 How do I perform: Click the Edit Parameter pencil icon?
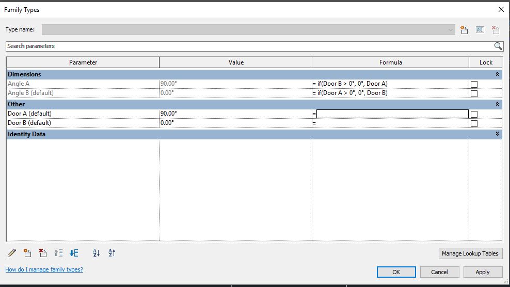pyautogui.click(x=12, y=253)
